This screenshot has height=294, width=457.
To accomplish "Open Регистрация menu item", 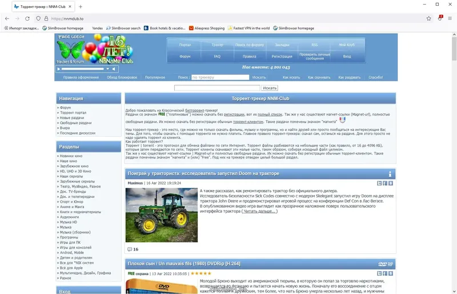I will (x=282, y=57).
